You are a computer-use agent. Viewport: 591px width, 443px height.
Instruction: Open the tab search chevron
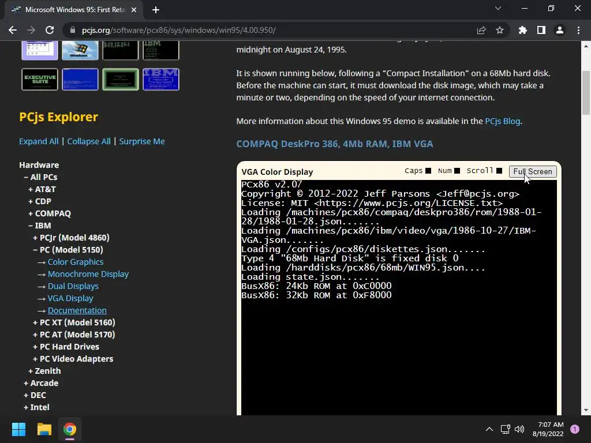[498, 8]
